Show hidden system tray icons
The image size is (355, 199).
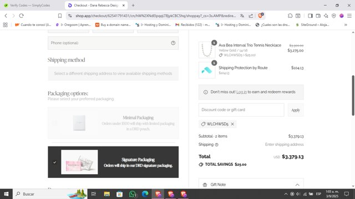click(286, 194)
